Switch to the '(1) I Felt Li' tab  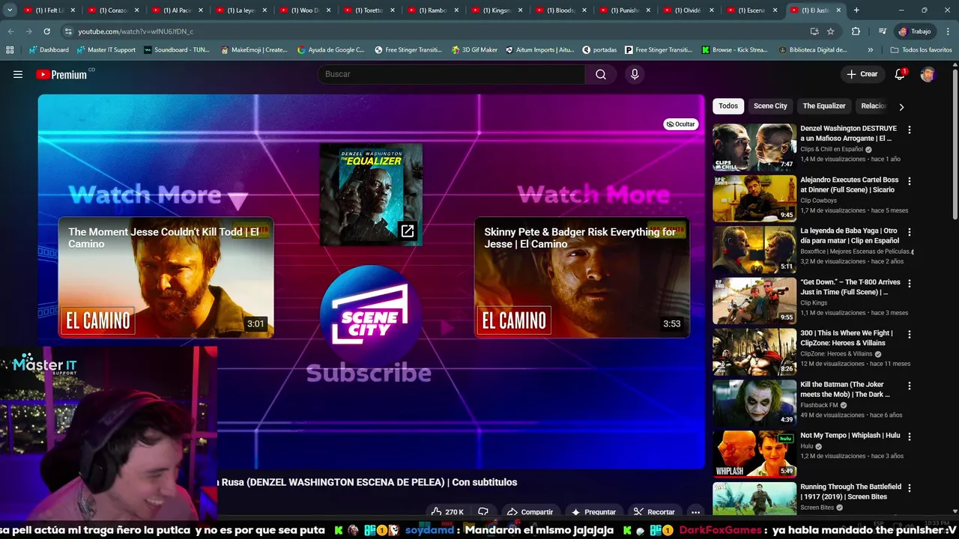49,10
